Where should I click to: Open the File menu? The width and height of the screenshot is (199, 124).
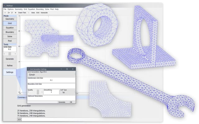pyautogui.click(x=5, y=9)
